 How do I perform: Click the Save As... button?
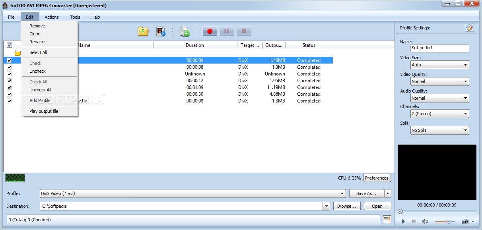pyautogui.click(x=367, y=193)
